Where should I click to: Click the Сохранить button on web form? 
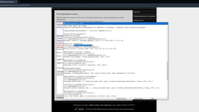(60, 97)
